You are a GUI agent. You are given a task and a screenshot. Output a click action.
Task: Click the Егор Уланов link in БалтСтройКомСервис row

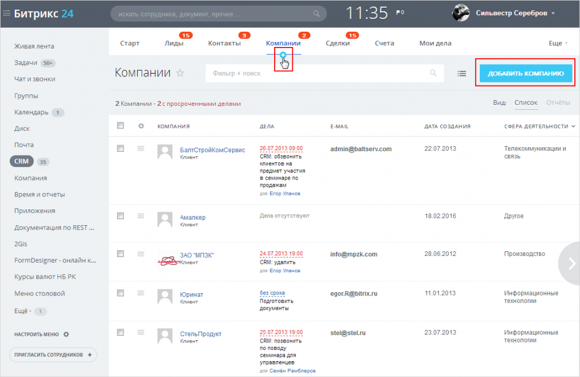pos(285,193)
